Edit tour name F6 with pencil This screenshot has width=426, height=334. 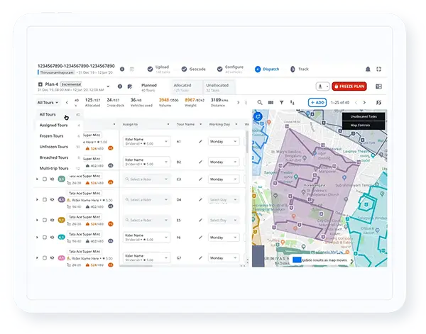pyautogui.click(x=200, y=238)
